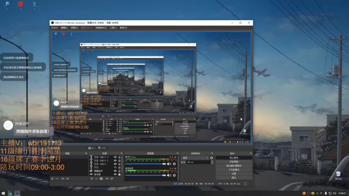Adjust the 桌面音频 volume slider
The image size is (349, 196).
tap(146, 176)
